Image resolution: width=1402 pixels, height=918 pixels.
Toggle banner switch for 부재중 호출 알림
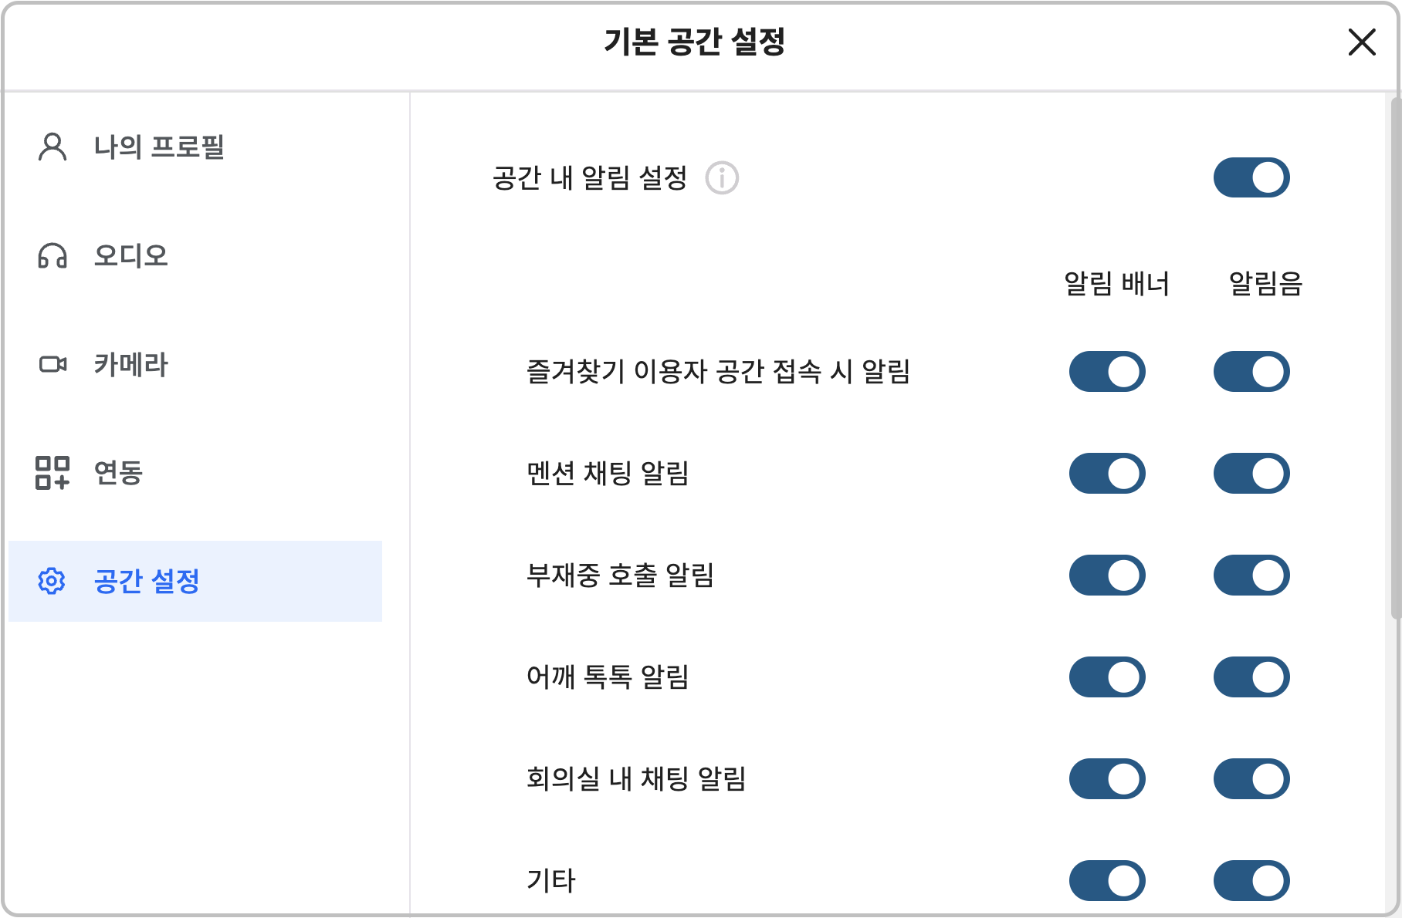click(1106, 575)
